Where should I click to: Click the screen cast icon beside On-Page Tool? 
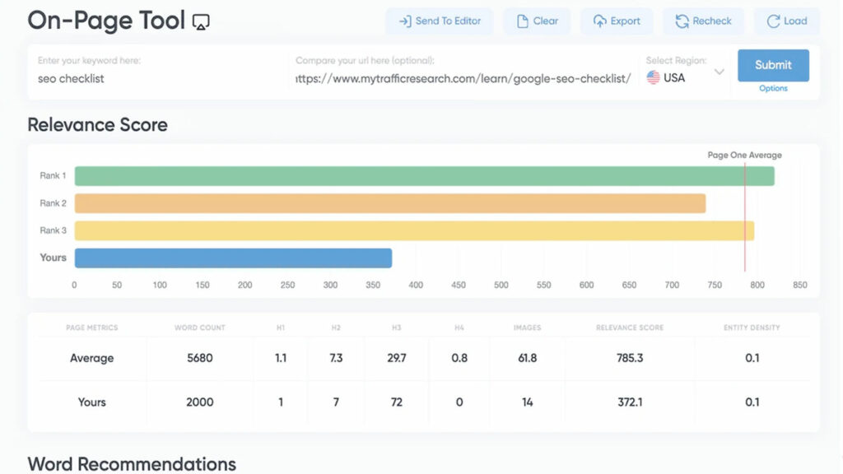point(201,23)
